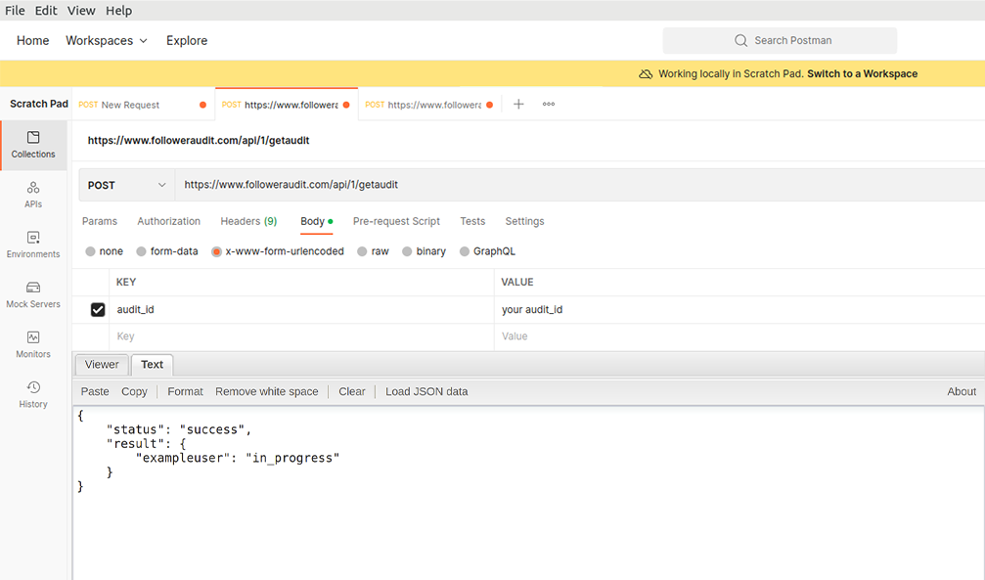Viewport: 985px width, 580px height.
Task: Click the plus icon to add new tab
Action: [518, 105]
